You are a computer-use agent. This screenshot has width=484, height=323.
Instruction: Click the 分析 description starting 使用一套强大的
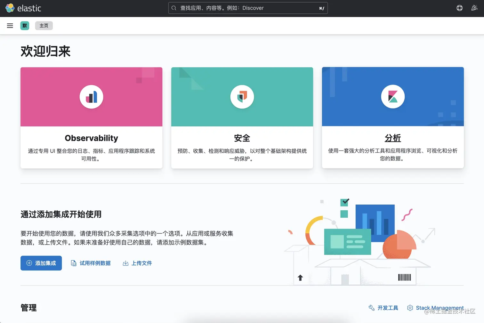(393, 155)
